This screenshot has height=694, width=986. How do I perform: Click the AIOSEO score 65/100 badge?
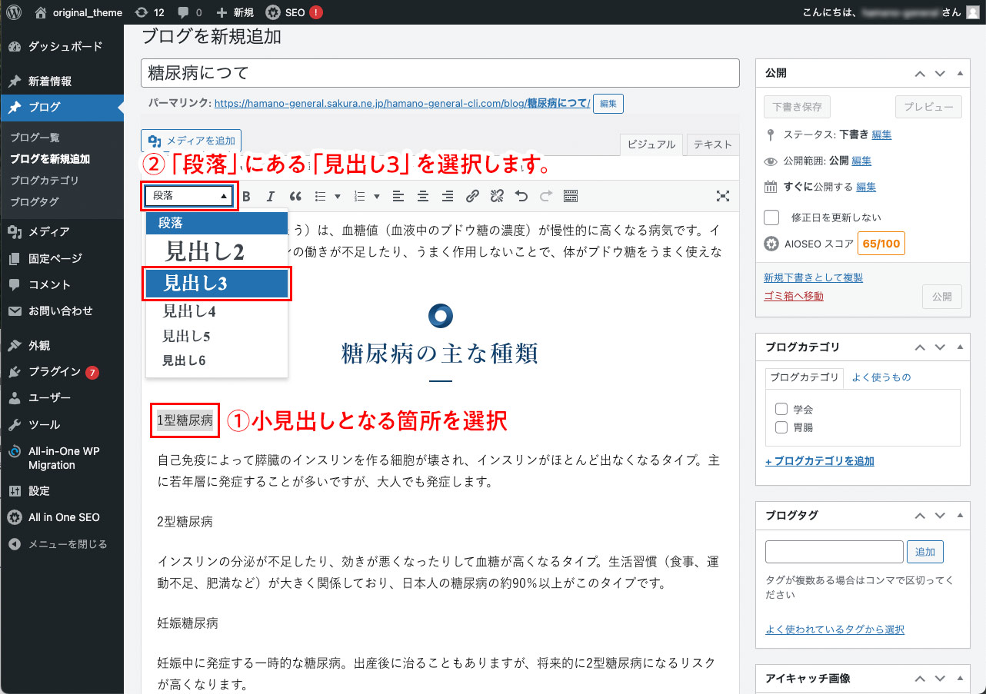click(x=881, y=244)
